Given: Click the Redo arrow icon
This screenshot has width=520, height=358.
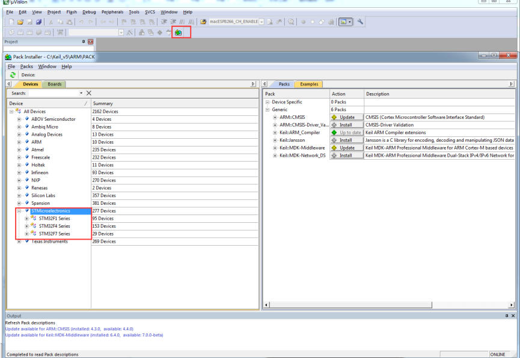Looking at the screenshot, I should click(x=91, y=22).
